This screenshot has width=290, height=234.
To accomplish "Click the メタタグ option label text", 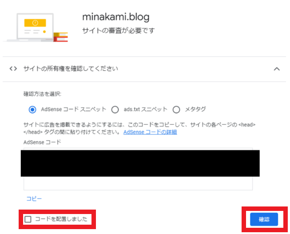I will [195, 109].
